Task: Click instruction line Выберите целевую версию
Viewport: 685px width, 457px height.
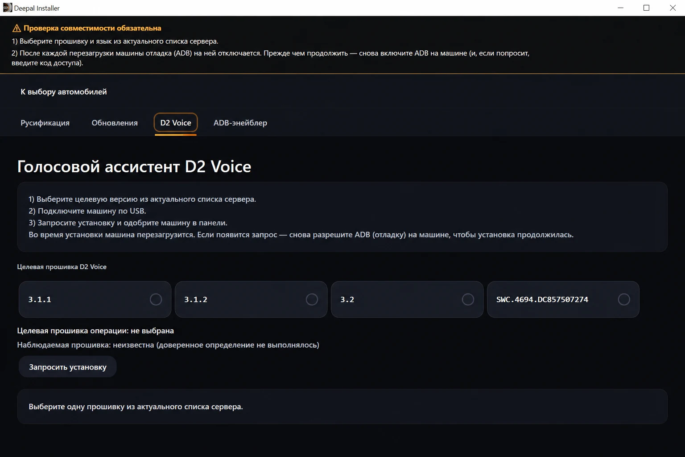Action: coord(142,199)
